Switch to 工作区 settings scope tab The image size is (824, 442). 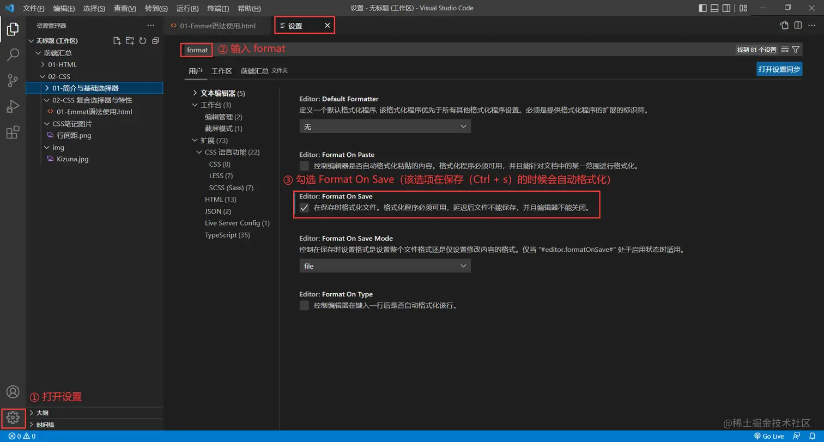tap(222, 71)
